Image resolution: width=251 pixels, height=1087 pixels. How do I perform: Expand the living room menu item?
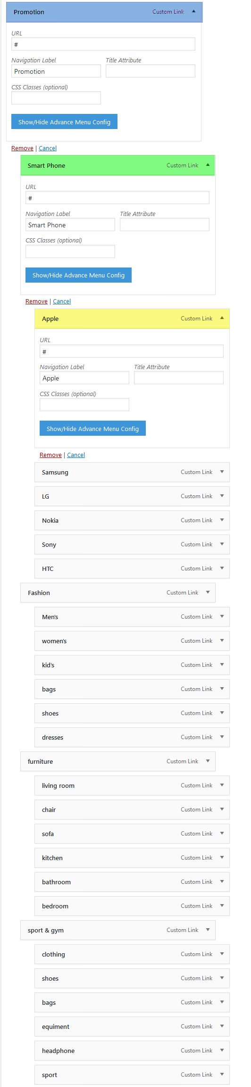[222, 785]
